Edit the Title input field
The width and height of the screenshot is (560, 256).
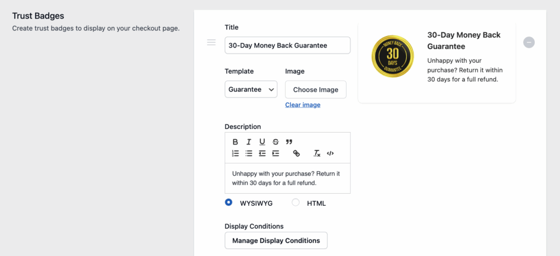click(288, 45)
